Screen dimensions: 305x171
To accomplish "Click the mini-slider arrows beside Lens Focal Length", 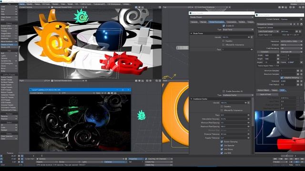I will (x=296, y=31).
